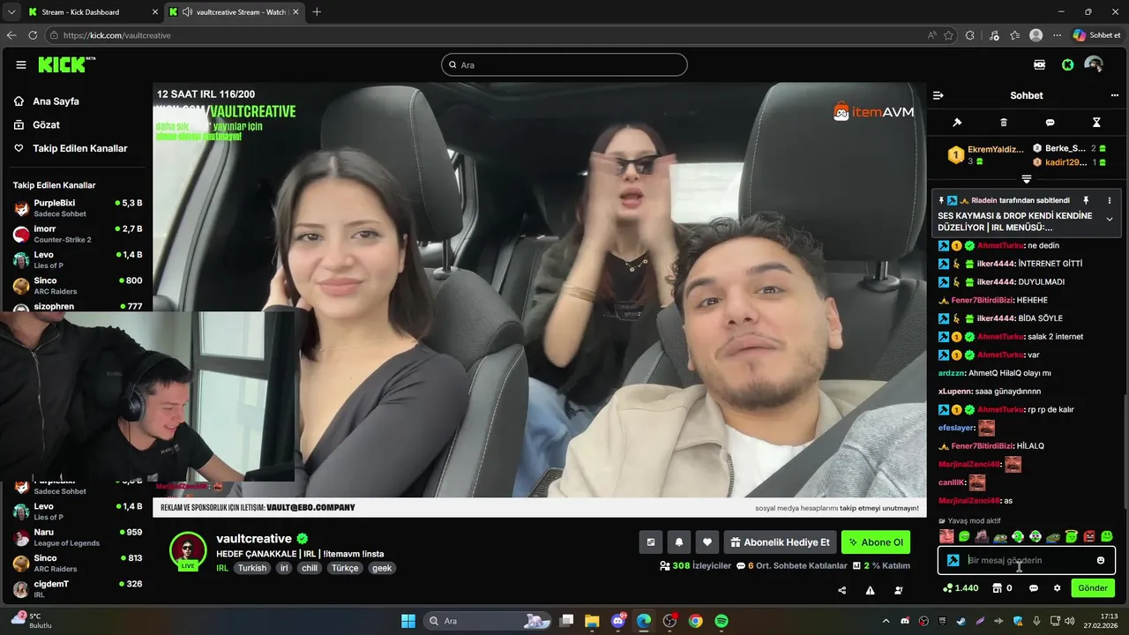This screenshot has width=1129, height=635.
Task: Open the channel info card icon
Action: 651,542
